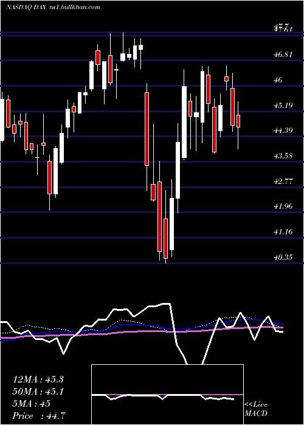Click the lowest red candlestick near 40.35
Screen dimensions: 304x425
coord(165,239)
